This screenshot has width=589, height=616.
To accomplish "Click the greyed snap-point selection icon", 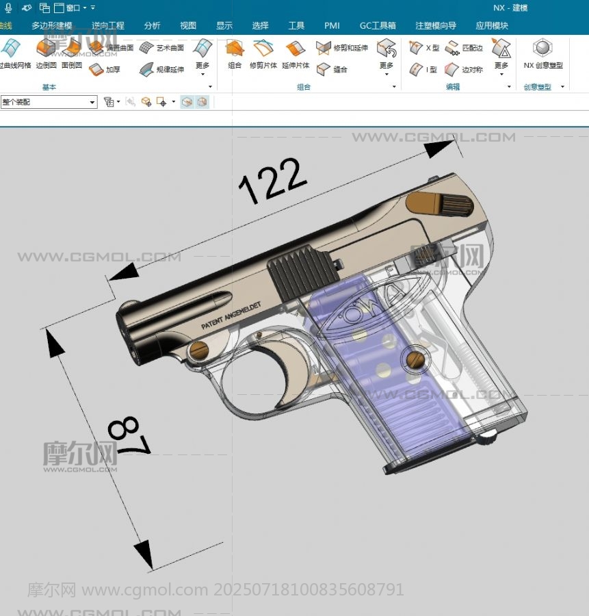I will point(131,102).
